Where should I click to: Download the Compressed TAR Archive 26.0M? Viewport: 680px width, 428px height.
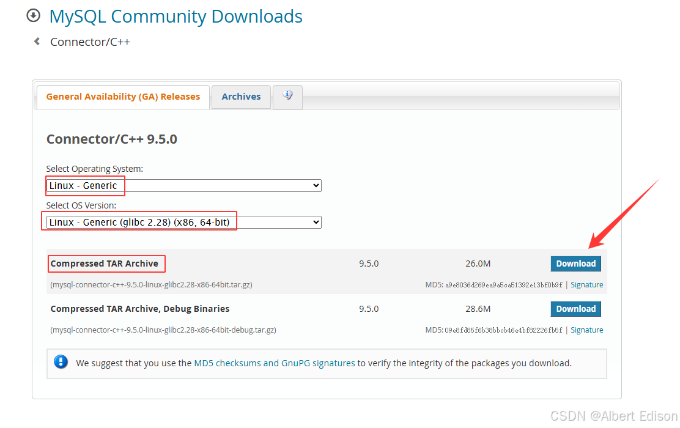click(575, 264)
